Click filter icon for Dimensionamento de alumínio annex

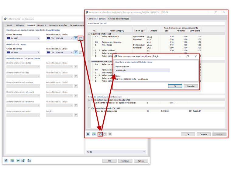coord(76,105)
